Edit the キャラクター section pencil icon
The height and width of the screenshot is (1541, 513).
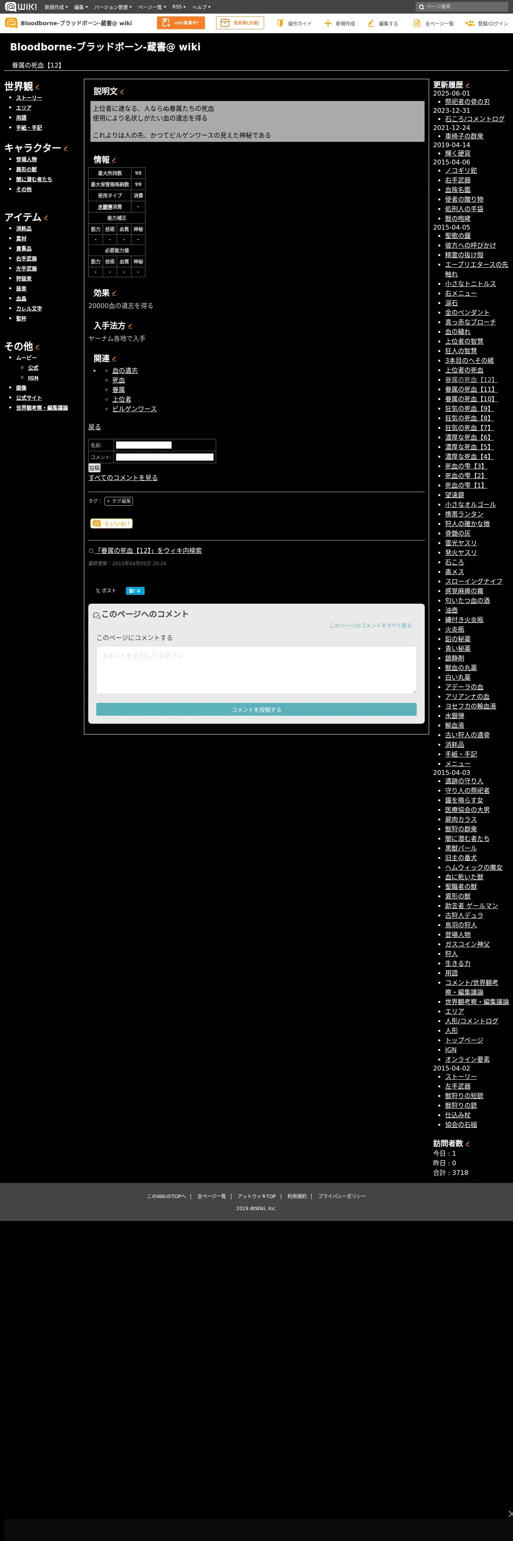coord(66,148)
